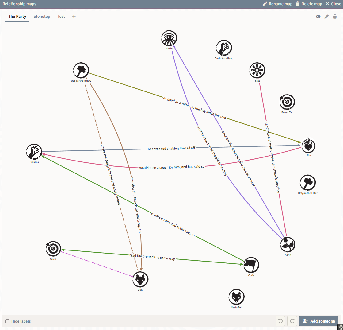
Task: Click the Old Bartholomew hammer node
Action: pyautogui.click(x=81, y=70)
